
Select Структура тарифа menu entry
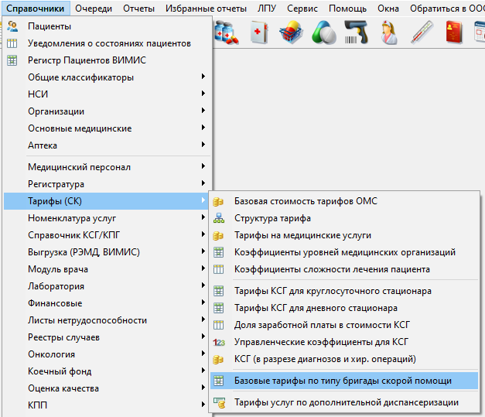pos(272,218)
